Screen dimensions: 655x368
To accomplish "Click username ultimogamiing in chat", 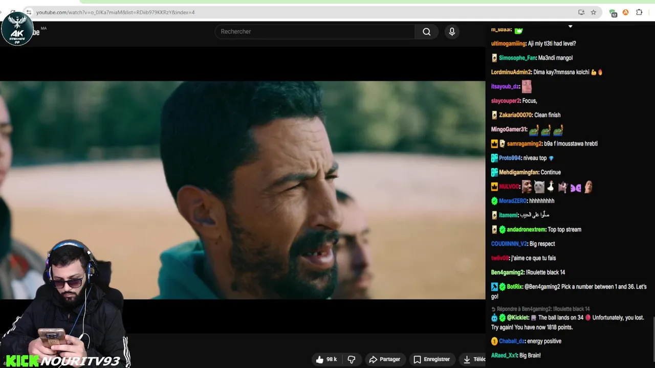I will tap(508, 43).
